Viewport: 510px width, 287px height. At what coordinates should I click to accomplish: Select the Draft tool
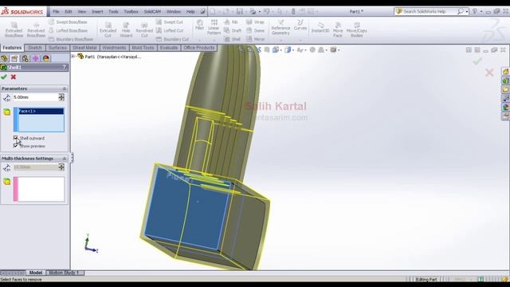(233, 30)
